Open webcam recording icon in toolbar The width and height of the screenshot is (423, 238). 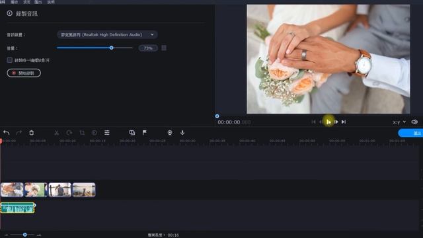point(170,132)
